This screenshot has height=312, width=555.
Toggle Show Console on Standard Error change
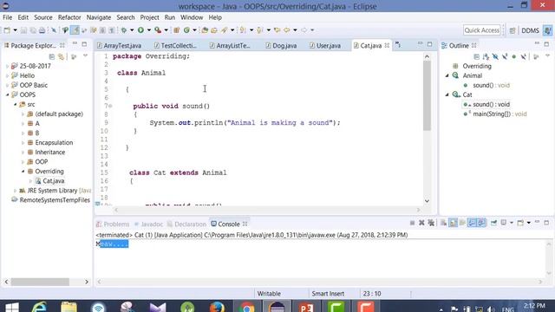point(481,223)
